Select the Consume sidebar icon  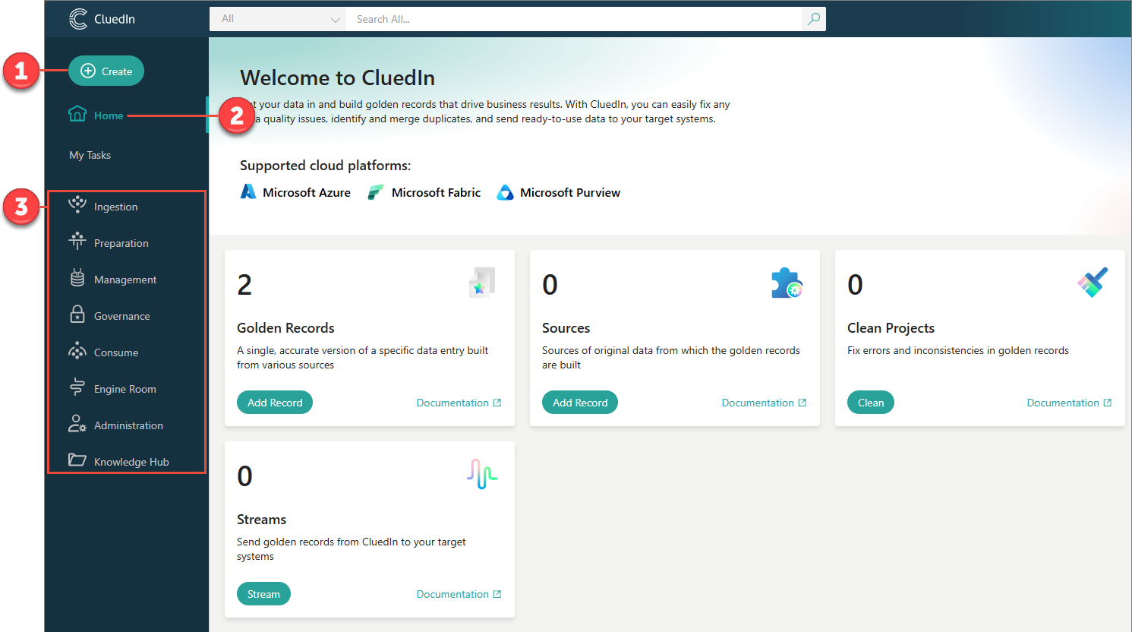click(x=77, y=351)
